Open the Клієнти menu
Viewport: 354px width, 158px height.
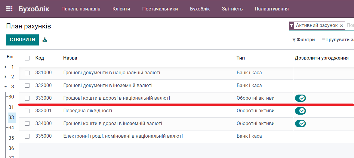point(121,9)
